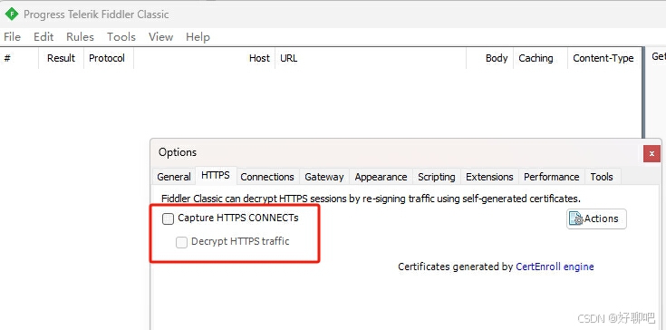
Task: Switch to the Appearance tab
Action: coord(381,177)
